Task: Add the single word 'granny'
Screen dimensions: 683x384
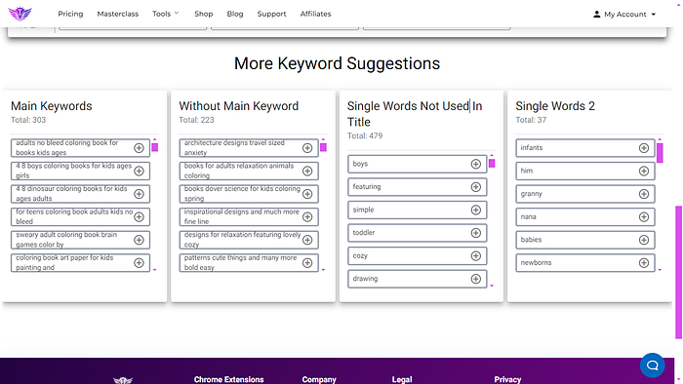Action: click(644, 194)
